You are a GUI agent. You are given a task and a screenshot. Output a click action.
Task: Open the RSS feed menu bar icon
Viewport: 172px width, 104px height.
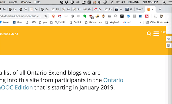pyautogui.click(x=84, y=2)
